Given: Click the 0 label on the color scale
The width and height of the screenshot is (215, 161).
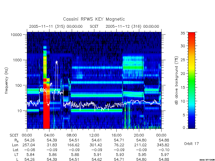Looking at the screenshot, I should pos(184,127).
